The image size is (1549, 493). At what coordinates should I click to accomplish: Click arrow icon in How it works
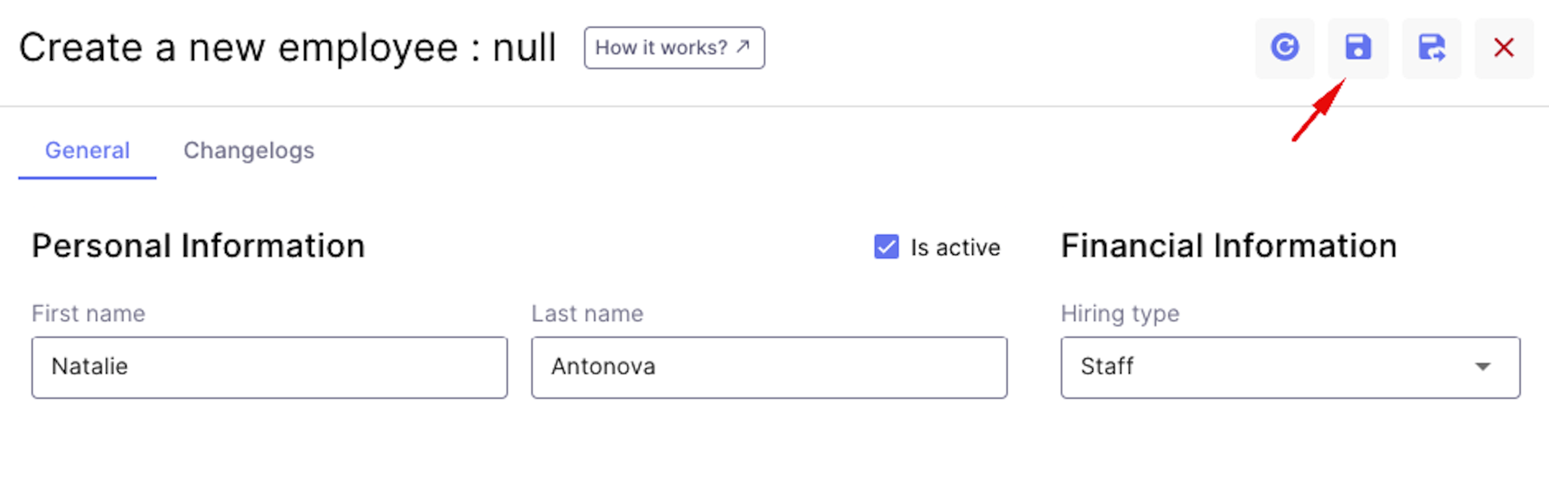point(743,47)
